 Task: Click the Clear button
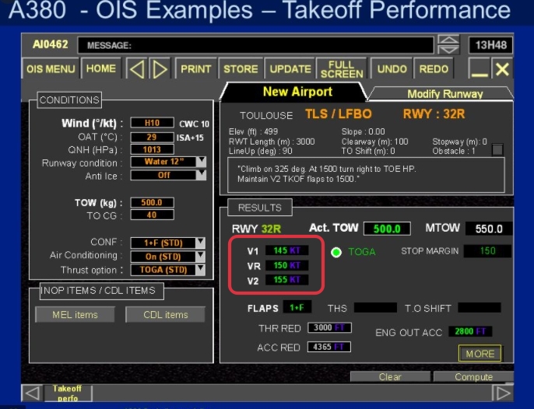(390, 377)
